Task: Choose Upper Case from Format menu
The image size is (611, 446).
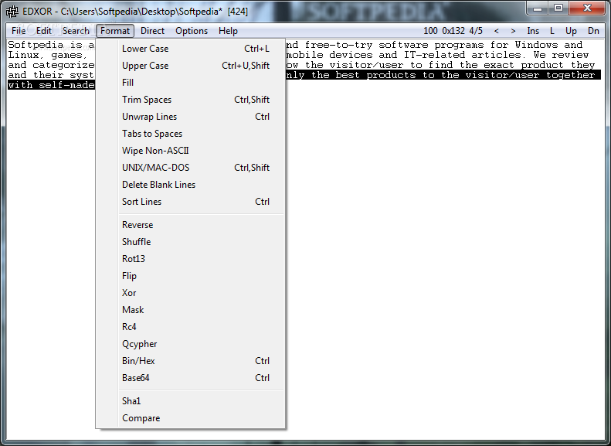Action: pos(191,66)
